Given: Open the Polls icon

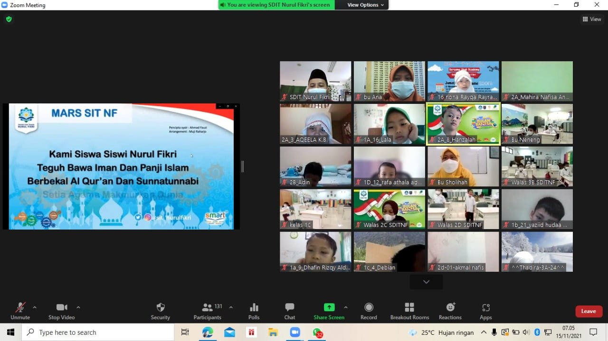Looking at the screenshot, I should 254,307.
